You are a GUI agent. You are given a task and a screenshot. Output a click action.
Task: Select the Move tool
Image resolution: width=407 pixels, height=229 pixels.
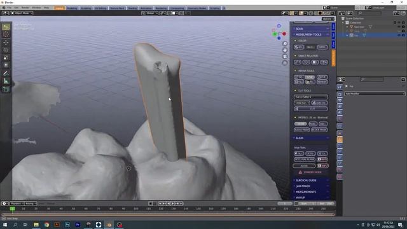point(6,43)
